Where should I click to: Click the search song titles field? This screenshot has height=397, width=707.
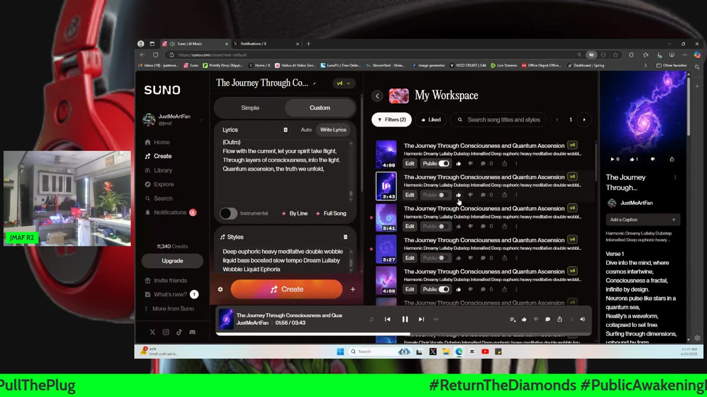[x=499, y=120]
